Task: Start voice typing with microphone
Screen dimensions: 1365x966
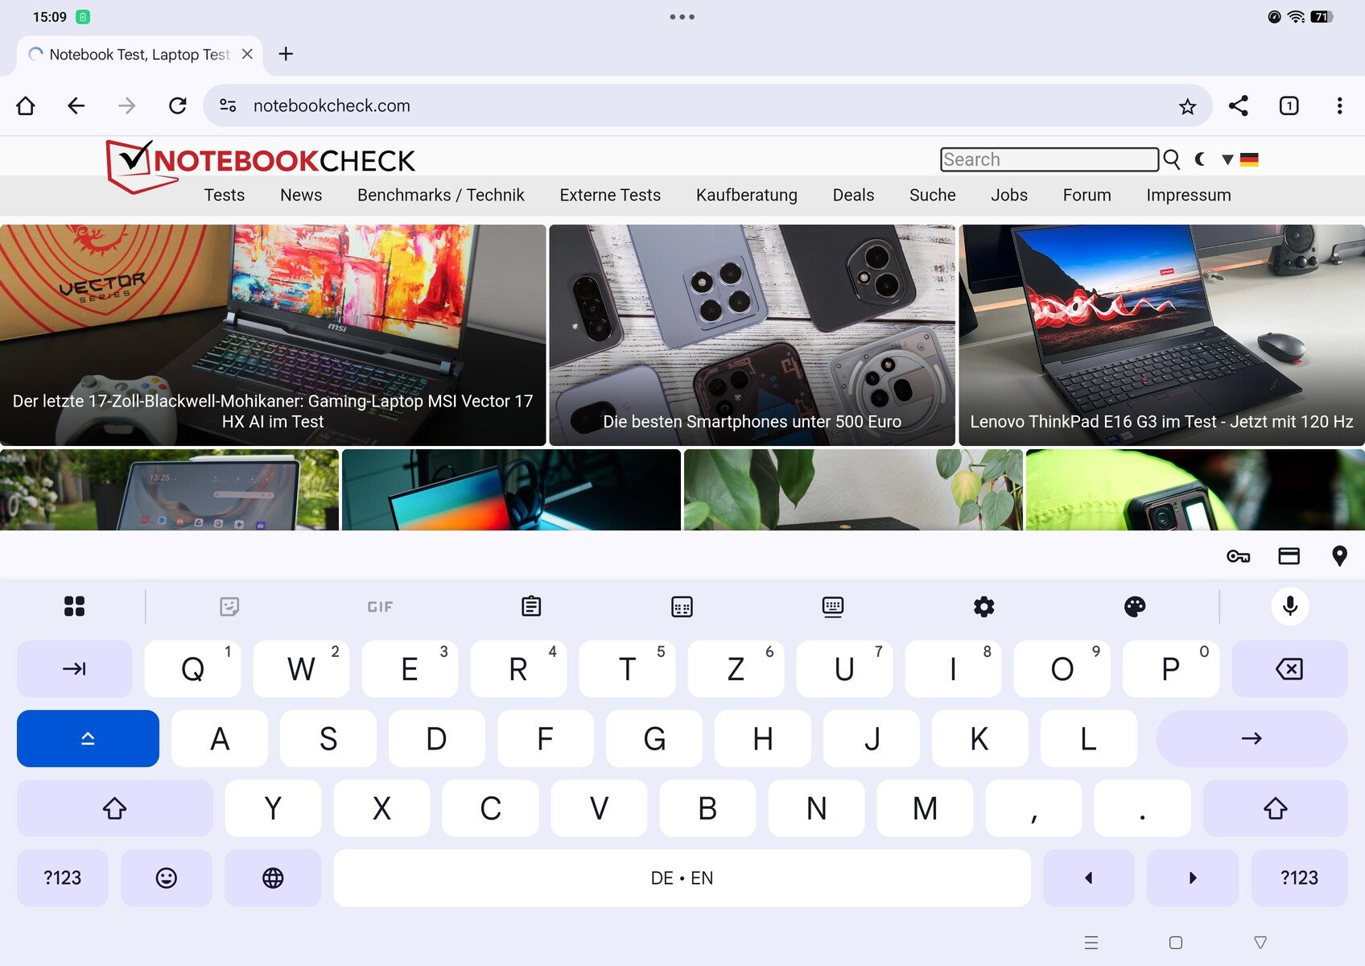Action: [x=1290, y=606]
